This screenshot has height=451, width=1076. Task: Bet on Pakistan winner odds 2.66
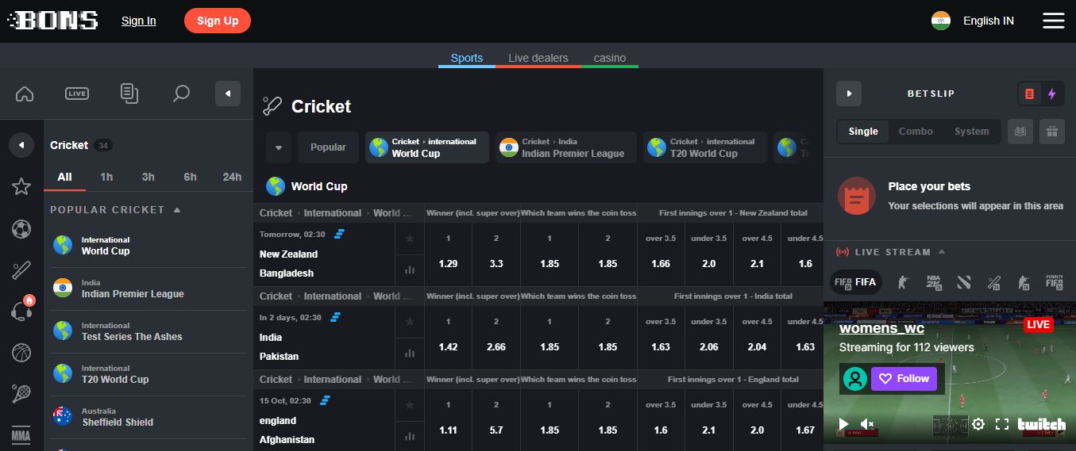point(496,338)
